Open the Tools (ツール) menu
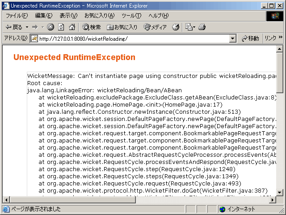The width and height of the screenshot is (286, 215). (x=131, y=16)
